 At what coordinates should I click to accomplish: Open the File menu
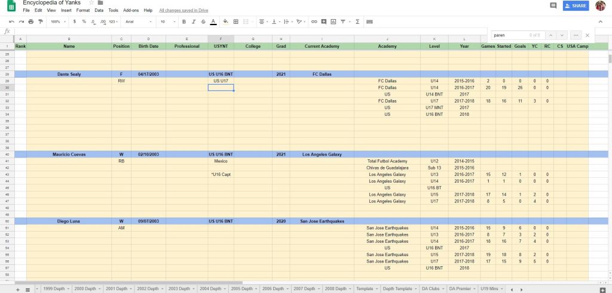pyautogui.click(x=26, y=11)
